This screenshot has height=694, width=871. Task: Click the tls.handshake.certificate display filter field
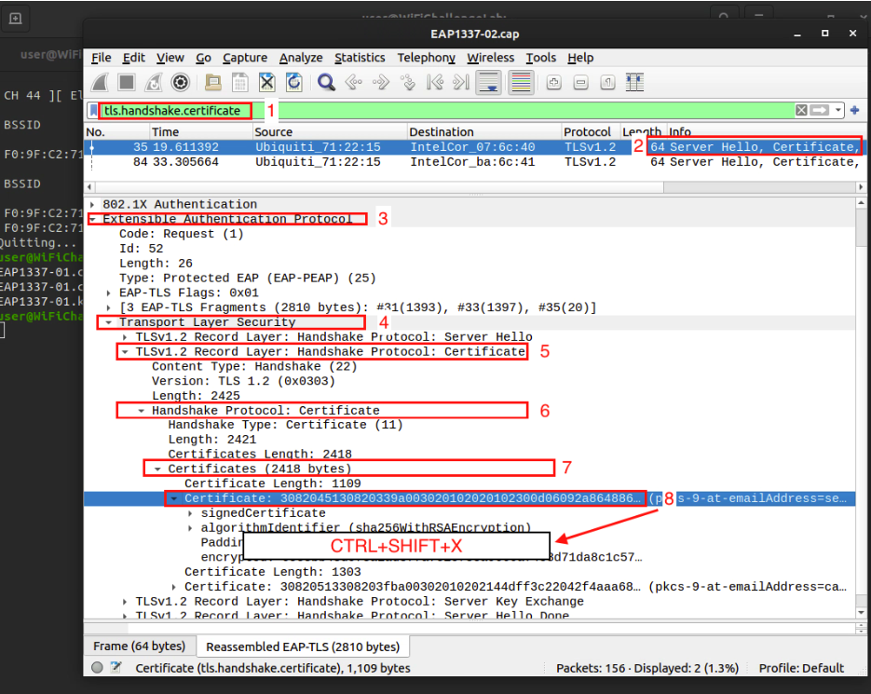(x=447, y=111)
